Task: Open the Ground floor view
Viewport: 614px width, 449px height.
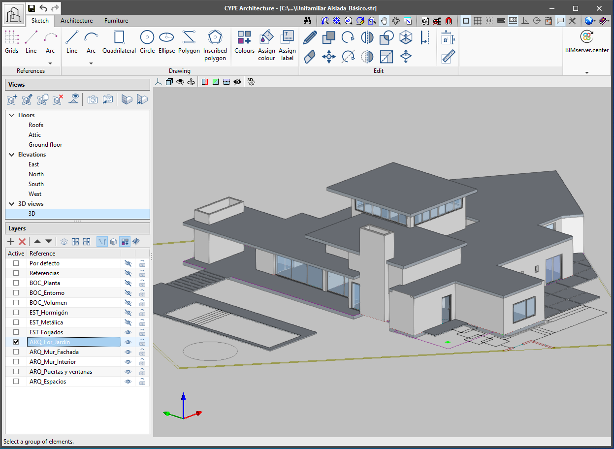Action: (x=45, y=144)
